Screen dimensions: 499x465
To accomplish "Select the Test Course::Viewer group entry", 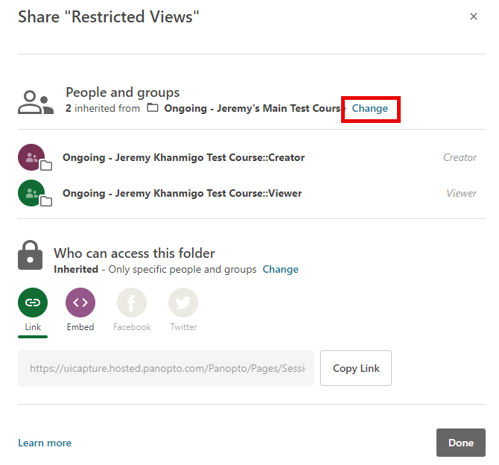I will click(182, 193).
